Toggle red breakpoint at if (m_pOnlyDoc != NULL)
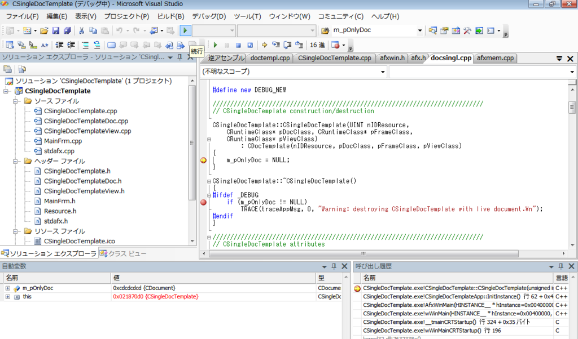The width and height of the screenshot is (578, 339). pos(203,202)
